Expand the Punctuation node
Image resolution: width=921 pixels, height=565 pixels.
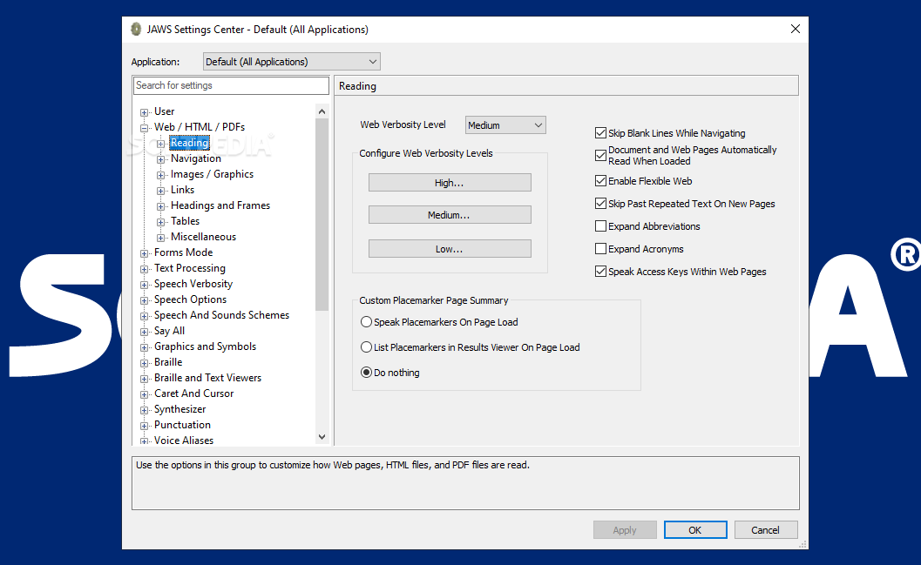pyautogui.click(x=144, y=426)
